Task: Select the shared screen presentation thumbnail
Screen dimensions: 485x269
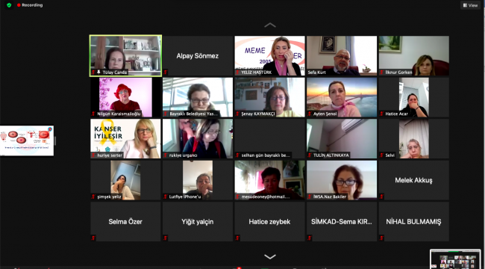Action: (27, 140)
